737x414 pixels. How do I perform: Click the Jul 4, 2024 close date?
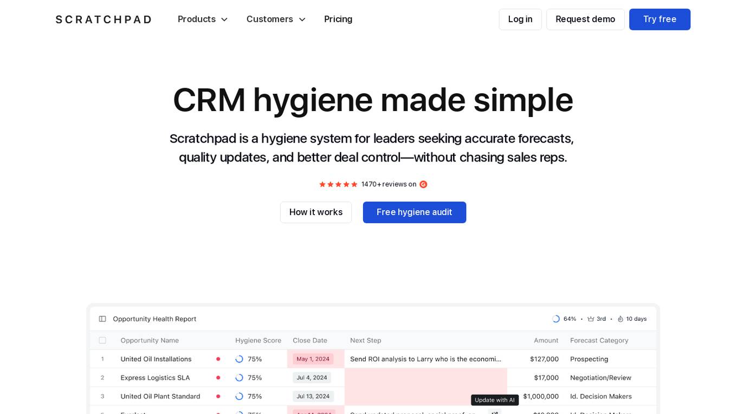tap(312, 378)
